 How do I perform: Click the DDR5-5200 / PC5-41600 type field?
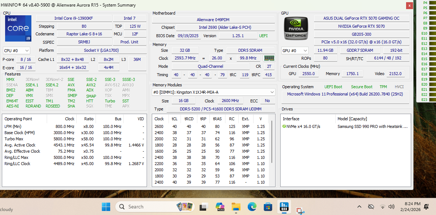pos(221,109)
